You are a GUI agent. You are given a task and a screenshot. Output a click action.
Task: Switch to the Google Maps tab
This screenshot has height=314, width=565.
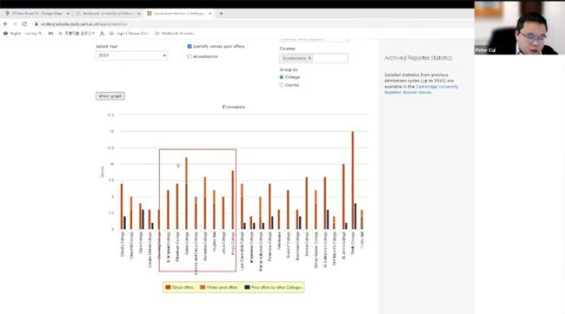35,13
